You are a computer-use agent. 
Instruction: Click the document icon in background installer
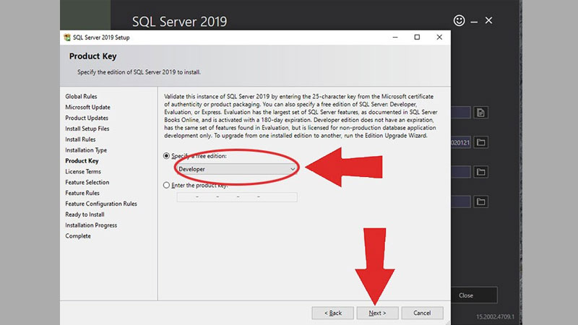click(x=480, y=113)
